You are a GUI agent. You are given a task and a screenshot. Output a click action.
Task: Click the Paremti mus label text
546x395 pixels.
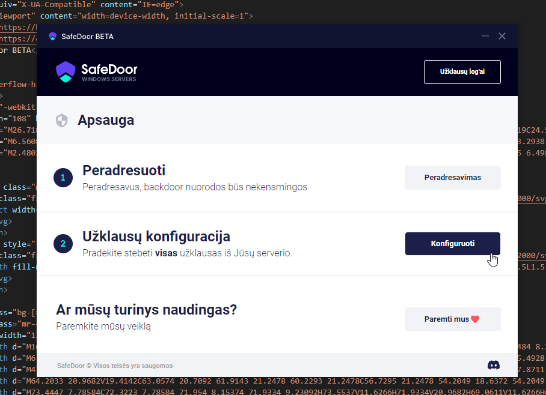click(447, 319)
